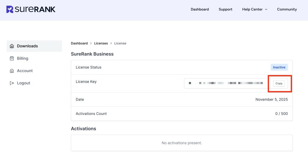Visit the Community page link

[287, 9]
